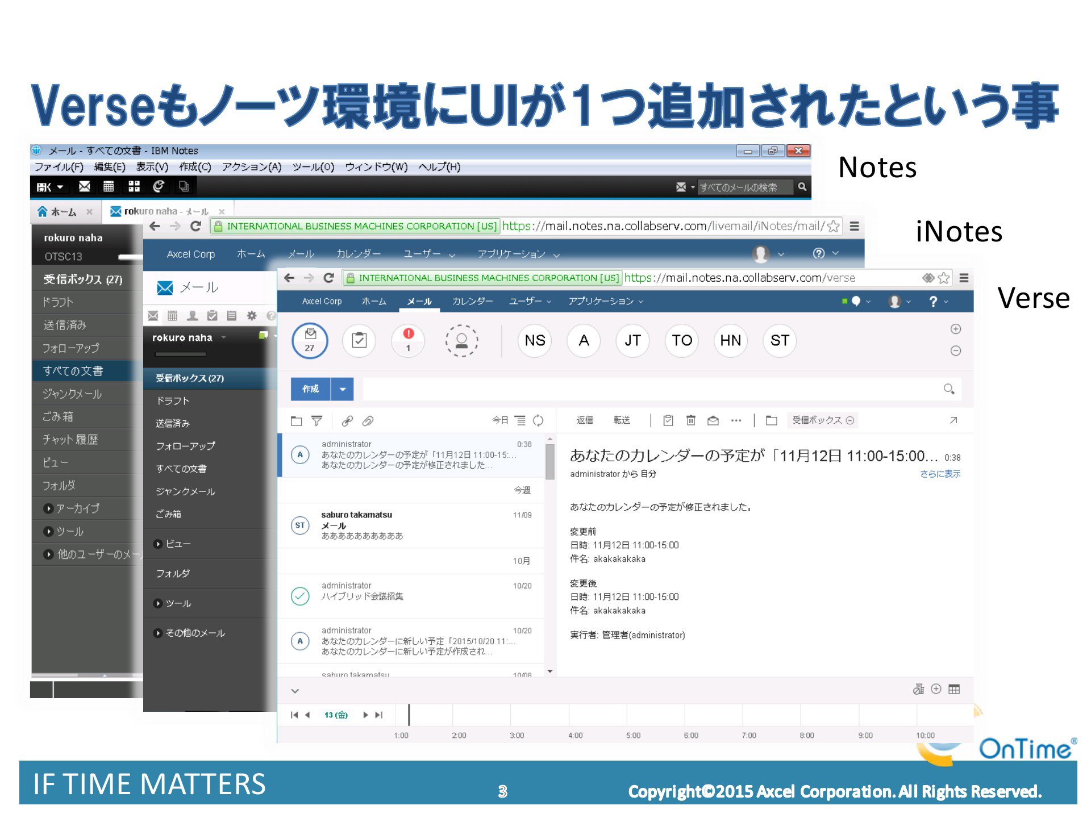Click the Notes すべてのメールの検索 search field
The image size is (1091, 818).
click(744, 187)
